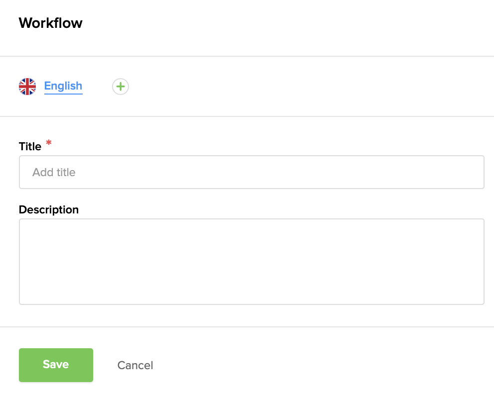This screenshot has height=398, width=494.
Task: Click the flag icon for the English locale
Action: (27, 86)
